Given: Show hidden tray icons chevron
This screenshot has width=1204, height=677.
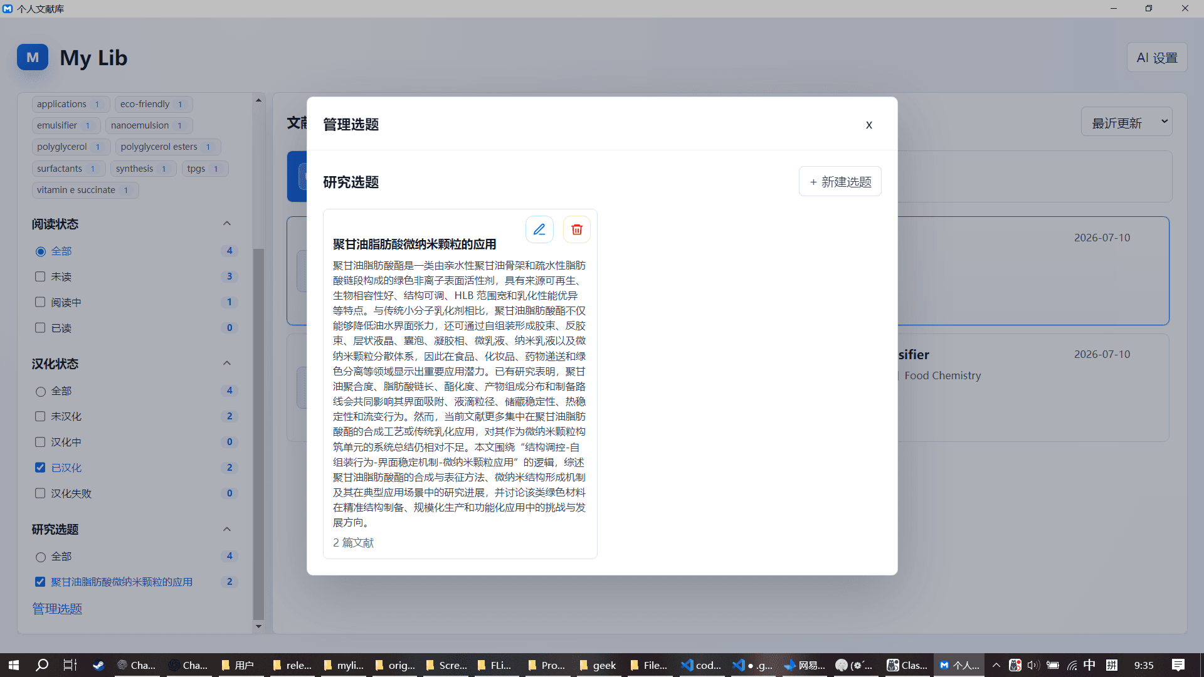Looking at the screenshot, I should pos(996,665).
